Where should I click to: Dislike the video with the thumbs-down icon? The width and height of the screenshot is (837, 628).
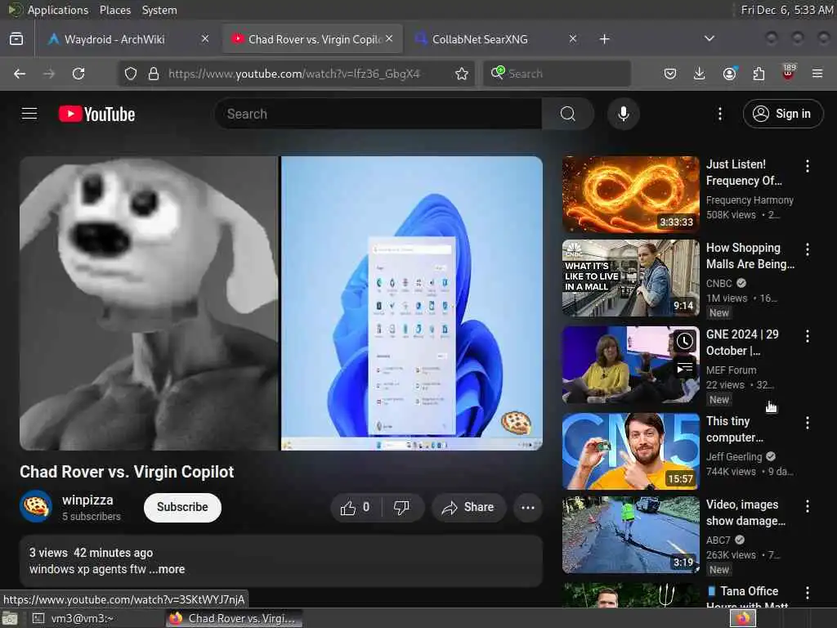click(x=402, y=507)
